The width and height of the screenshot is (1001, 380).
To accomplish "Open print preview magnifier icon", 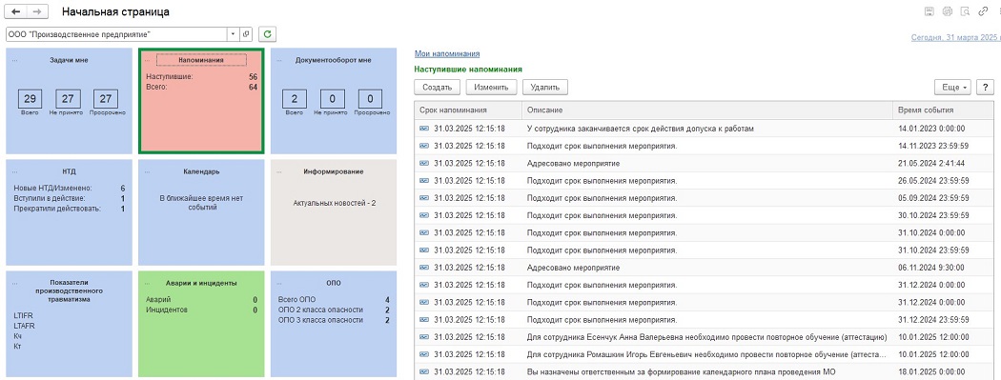I will point(965,10).
